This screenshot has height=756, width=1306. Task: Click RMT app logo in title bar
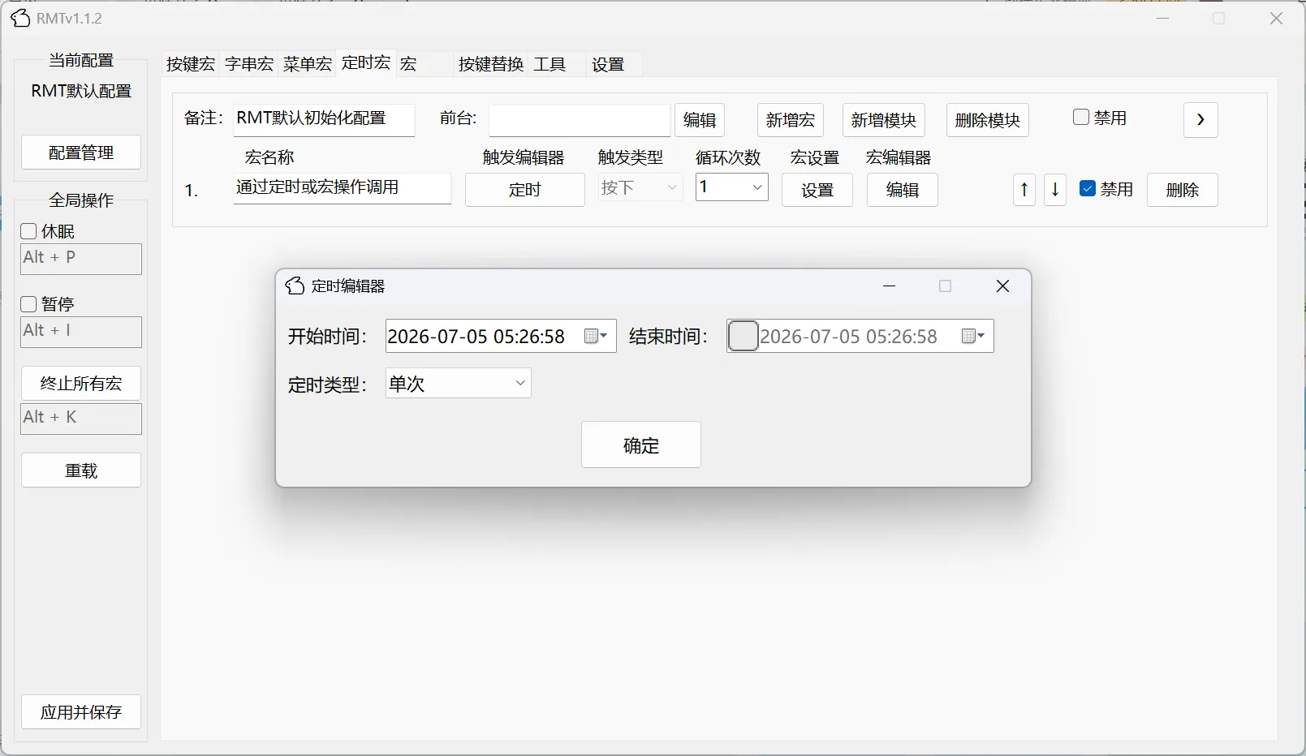20,18
